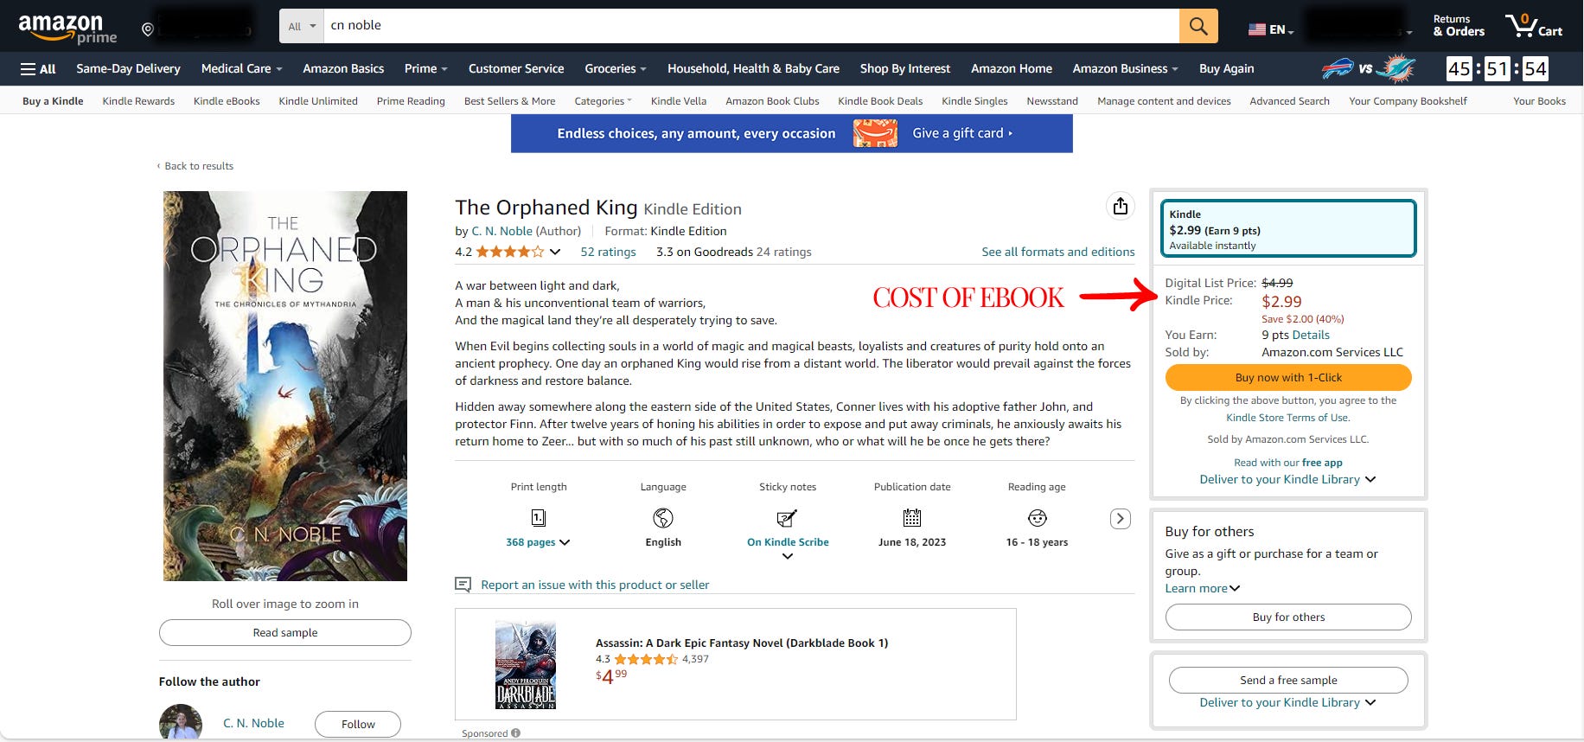Open Kindle Store Terms of Use
The height and width of the screenshot is (742, 1584).
tap(1288, 418)
